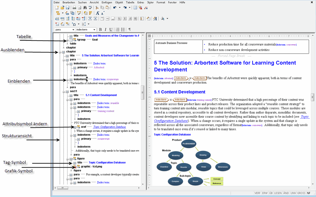The width and height of the screenshot is (316, 197).
Task: Click the Print icon
Action: coord(74,8)
